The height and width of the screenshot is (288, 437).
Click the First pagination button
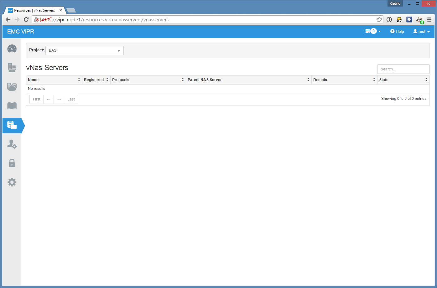tap(37, 99)
